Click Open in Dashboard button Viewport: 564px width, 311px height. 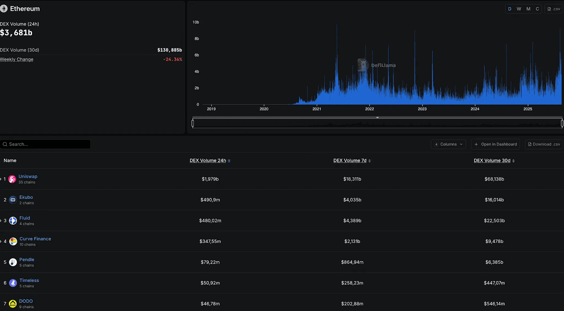point(495,144)
